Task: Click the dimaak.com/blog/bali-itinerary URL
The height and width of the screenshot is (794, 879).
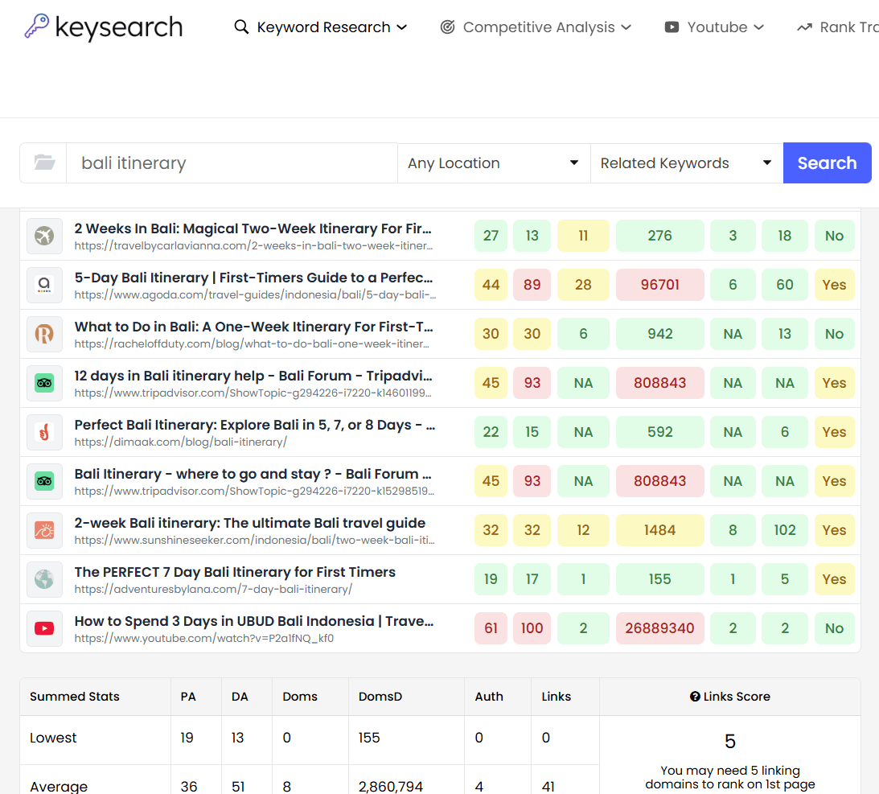Action: (x=180, y=442)
